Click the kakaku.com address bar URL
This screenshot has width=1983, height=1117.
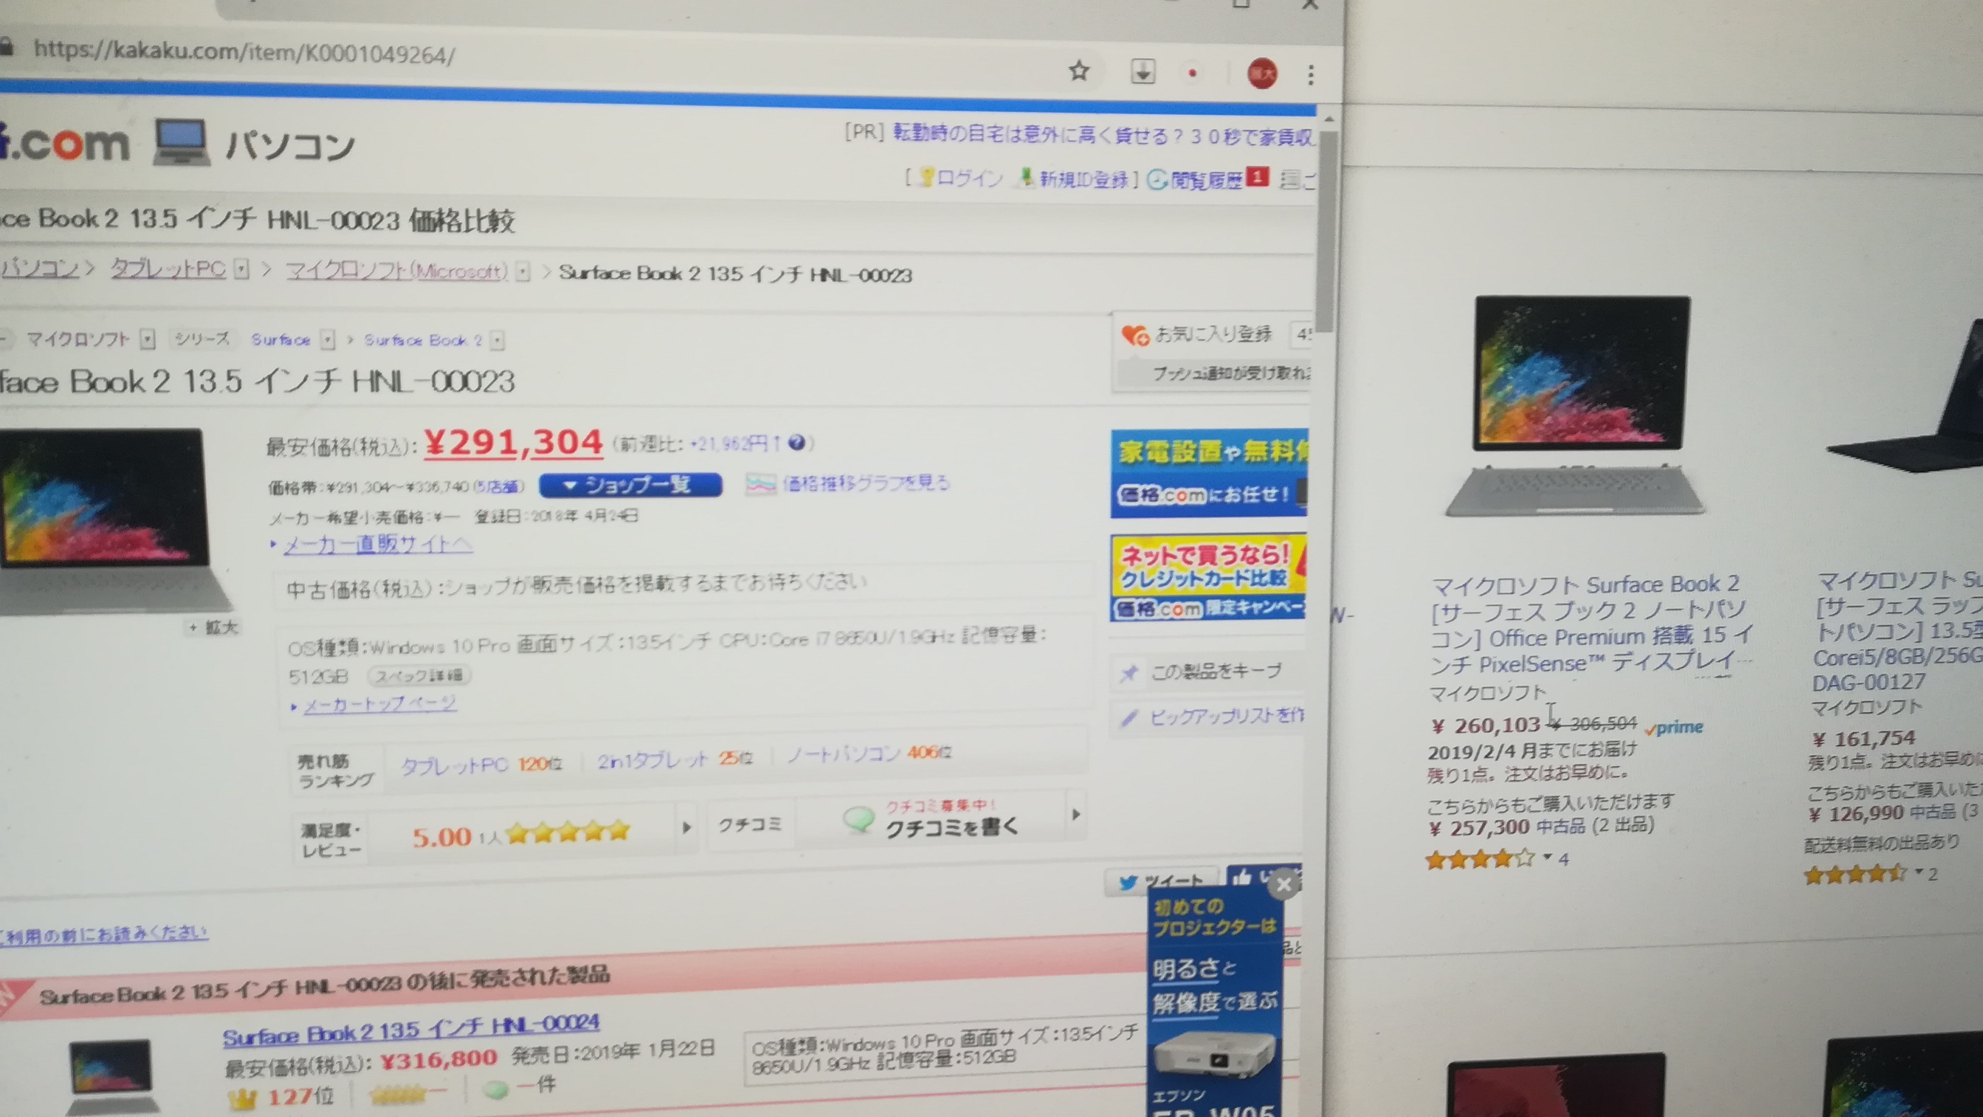(x=244, y=53)
